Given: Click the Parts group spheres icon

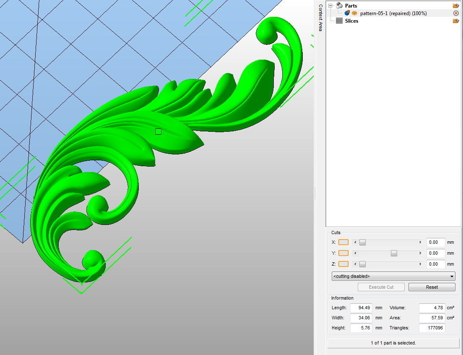Looking at the screenshot, I should pos(339,5).
